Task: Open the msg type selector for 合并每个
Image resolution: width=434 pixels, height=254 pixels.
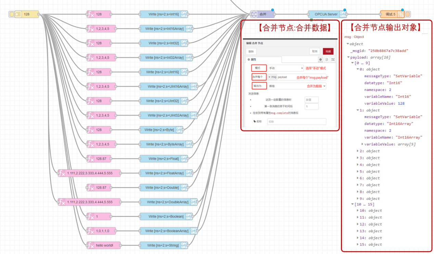Action: [x=272, y=77]
